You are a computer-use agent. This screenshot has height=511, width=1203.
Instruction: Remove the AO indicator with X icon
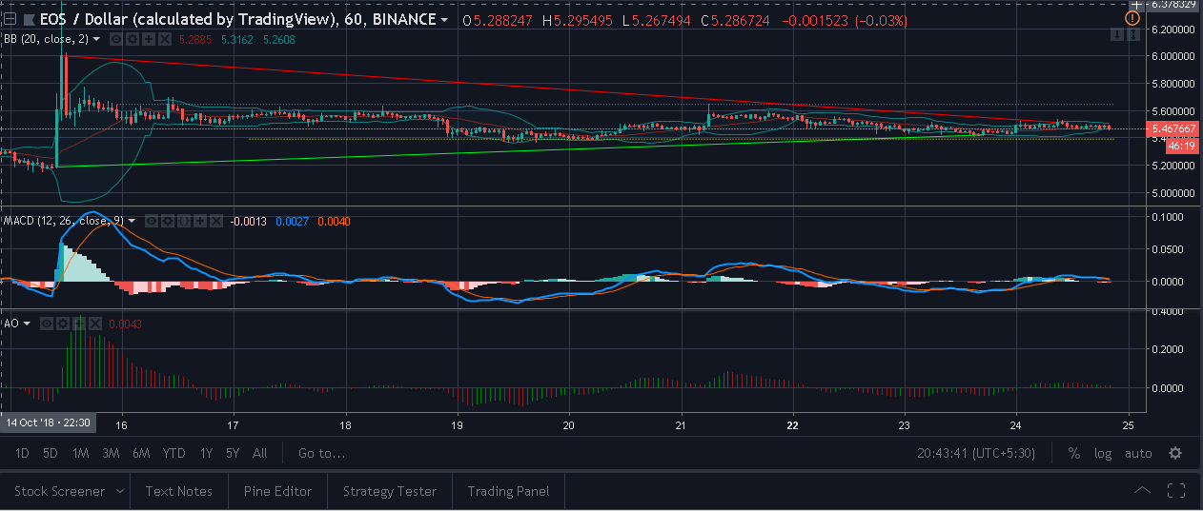click(x=95, y=324)
